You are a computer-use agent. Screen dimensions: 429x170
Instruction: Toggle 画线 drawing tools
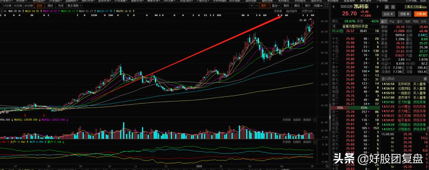pyautogui.click(x=297, y=6)
